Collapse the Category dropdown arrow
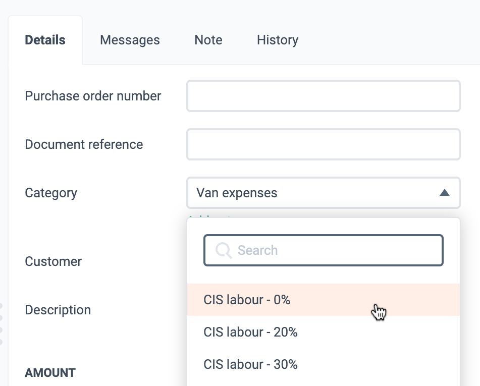480x386 pixels. point(445,193)
